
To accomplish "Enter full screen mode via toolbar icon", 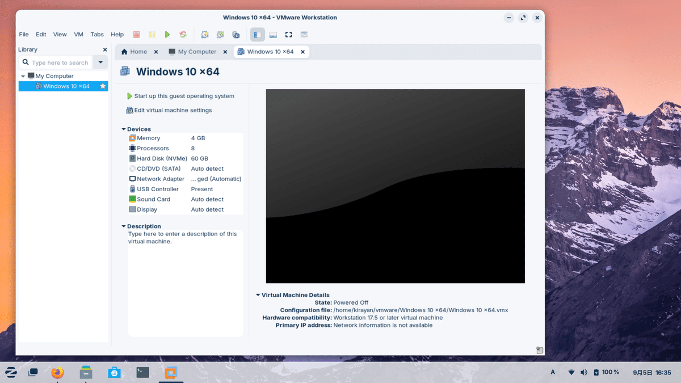I will [x=288, y=35].
